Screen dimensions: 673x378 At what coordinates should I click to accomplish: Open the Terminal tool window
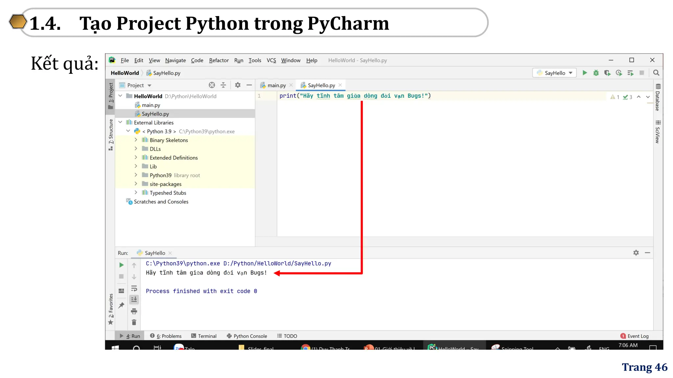204,336
